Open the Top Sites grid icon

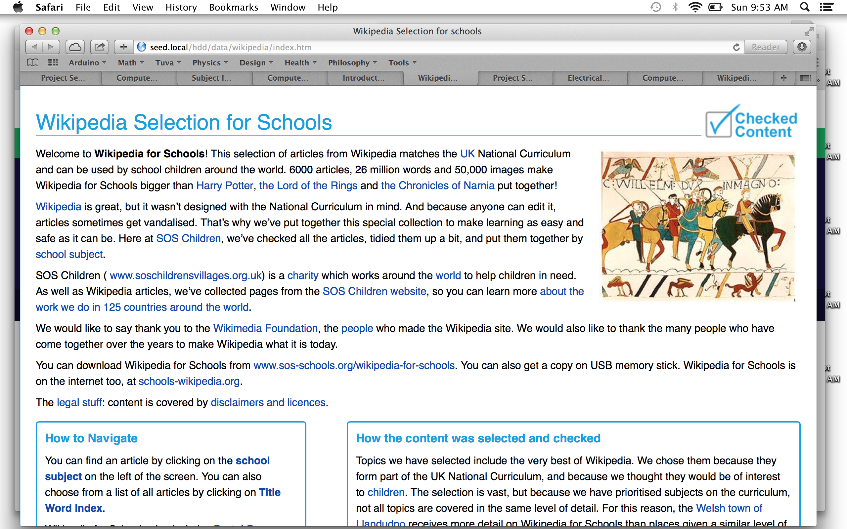click(53, 62)
